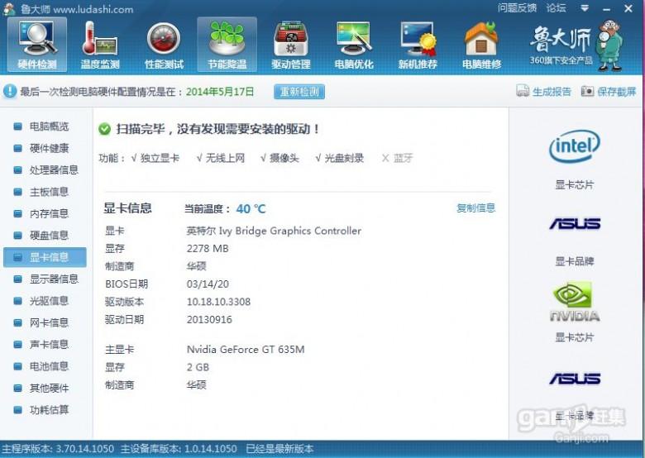This screenshot has height=458, width=645.
Task: Click driver date 20130916
Action: (x=209, y=319)
